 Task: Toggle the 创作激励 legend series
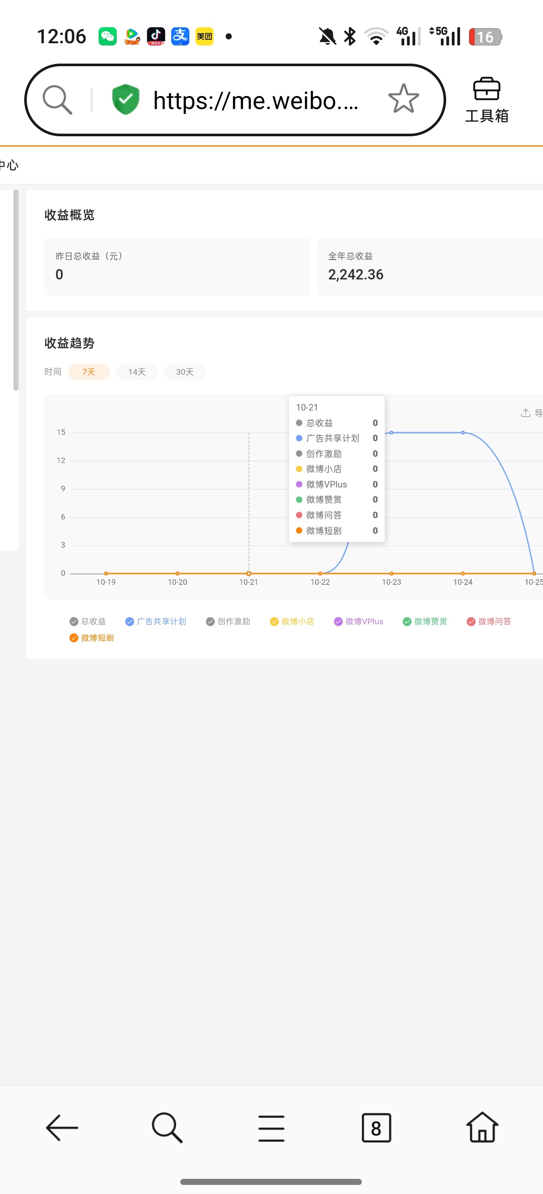coord(228,622)
